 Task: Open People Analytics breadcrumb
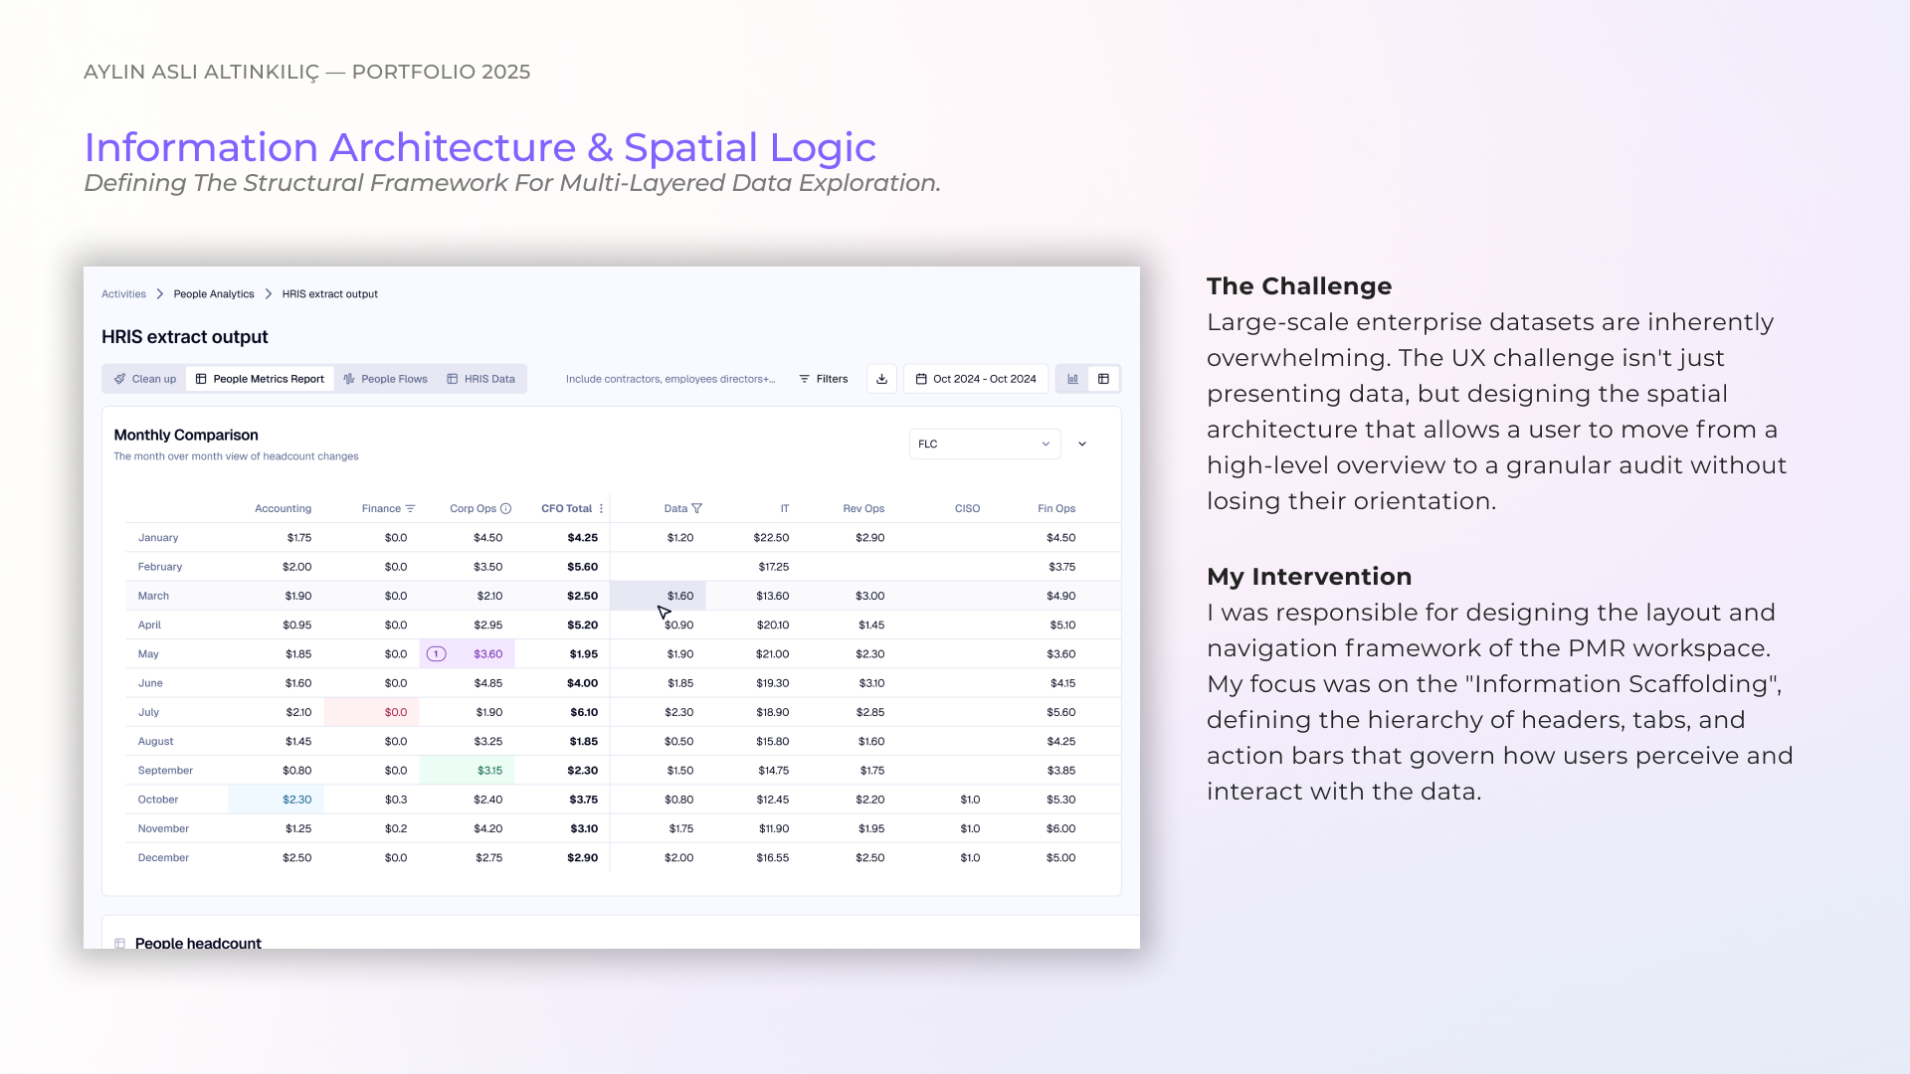coord(214,294)
